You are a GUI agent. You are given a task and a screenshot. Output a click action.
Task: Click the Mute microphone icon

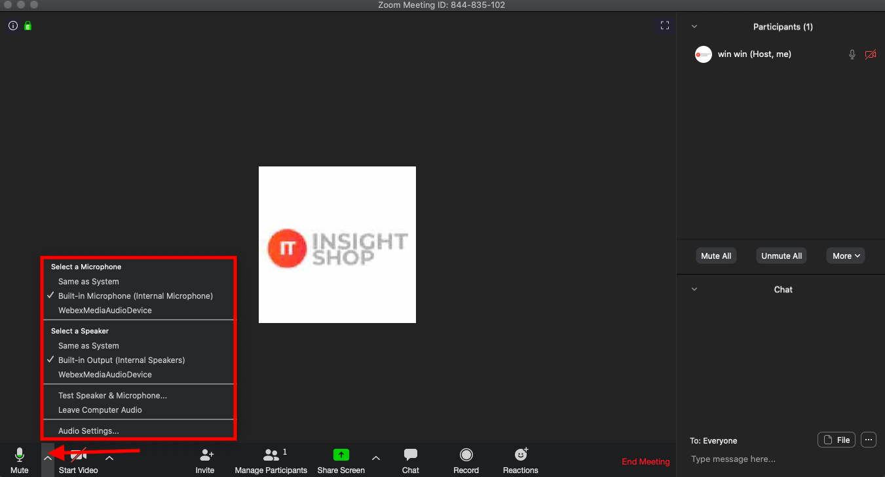[x=20, y=455]
